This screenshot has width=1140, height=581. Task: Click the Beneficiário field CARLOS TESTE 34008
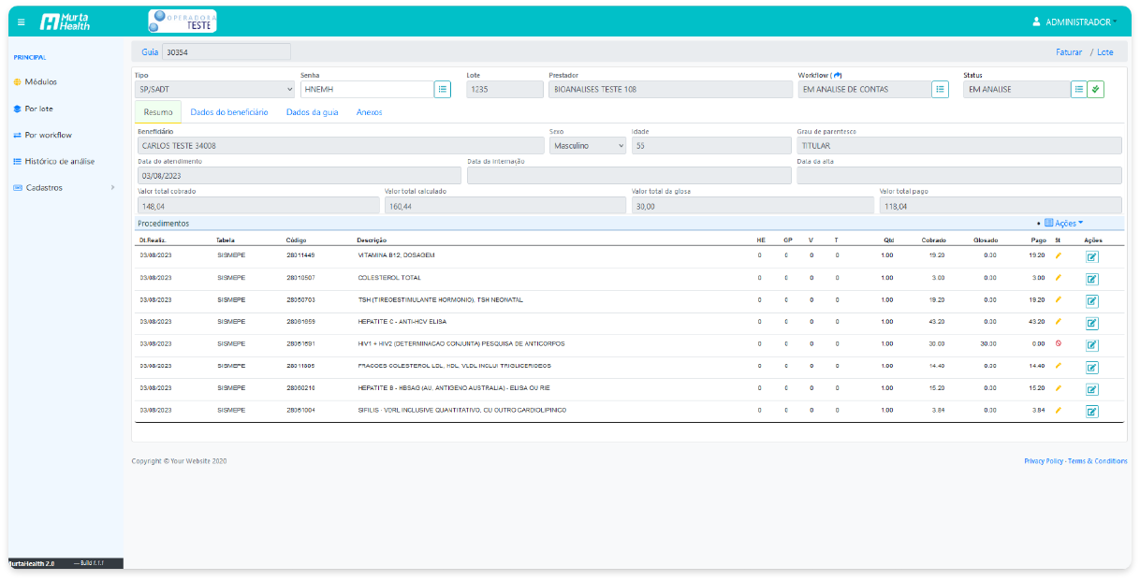(x=340, y=146)
